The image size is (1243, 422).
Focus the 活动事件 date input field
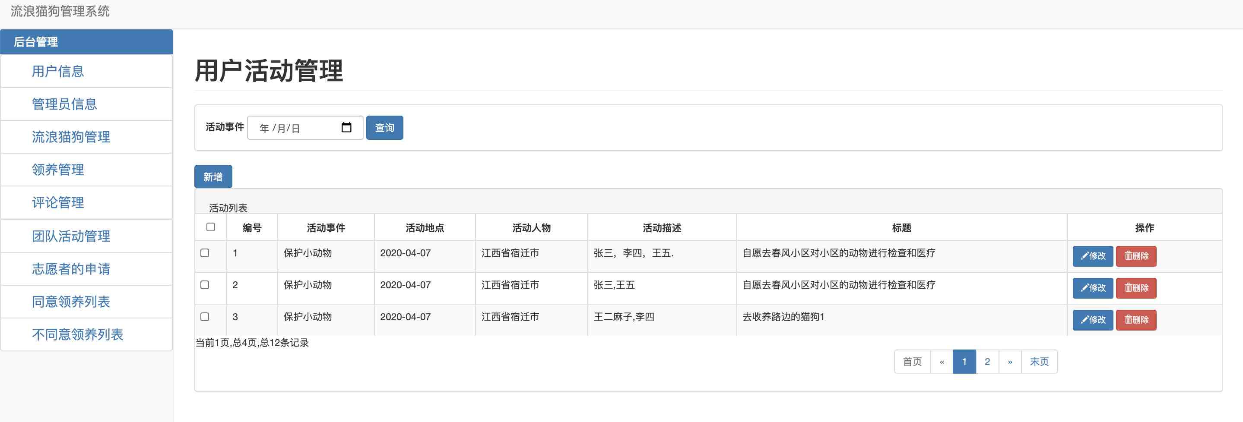(x=305, y=128)
